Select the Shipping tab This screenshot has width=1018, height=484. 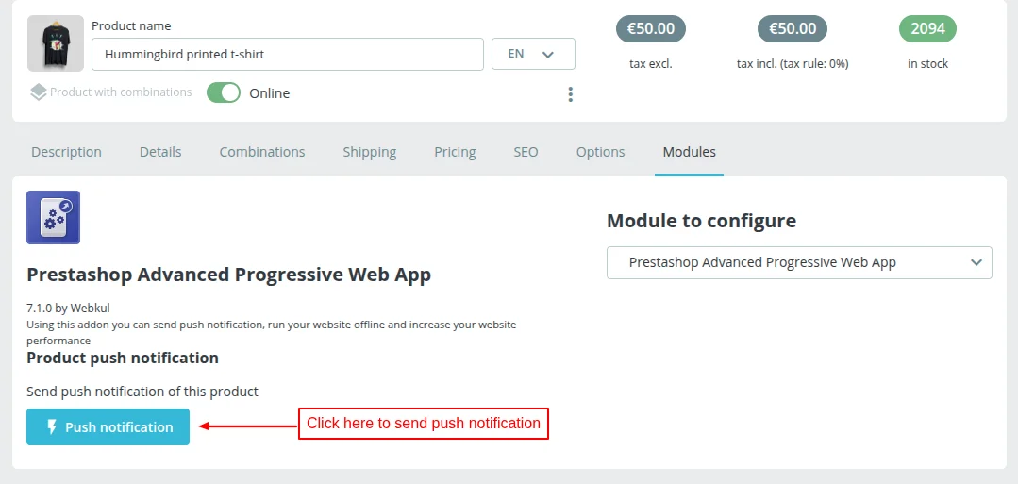pos(369,152)
